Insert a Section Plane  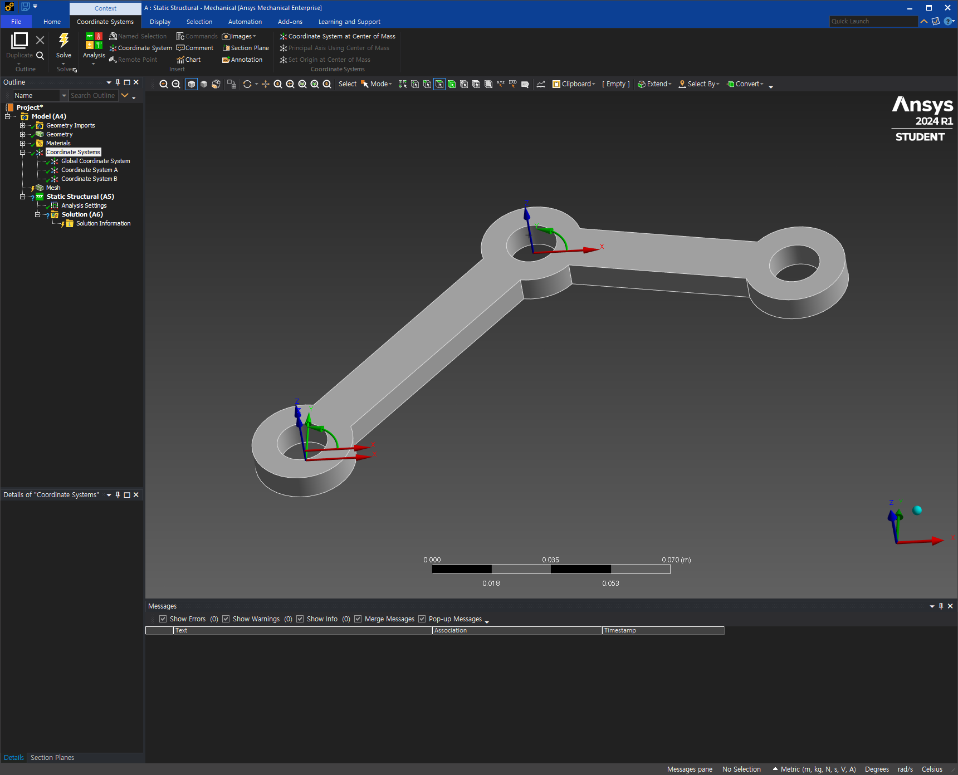pyautogui.click(x=245, y=48)
